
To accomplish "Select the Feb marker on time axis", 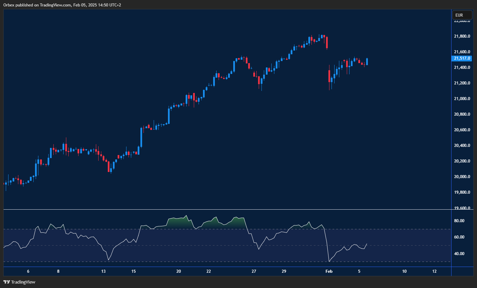I will 329,271.
